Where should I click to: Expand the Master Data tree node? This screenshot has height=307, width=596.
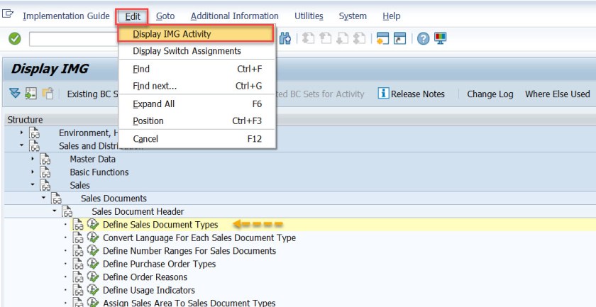tap(33, 159)
